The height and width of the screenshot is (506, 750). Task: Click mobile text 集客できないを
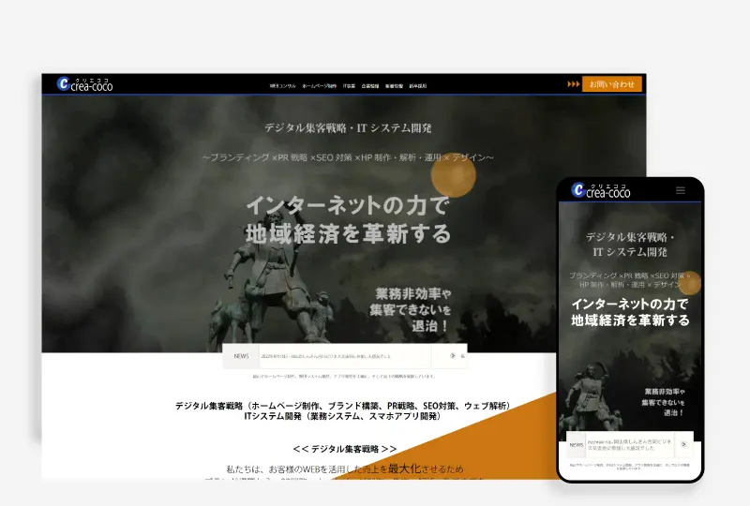[663, 402]
